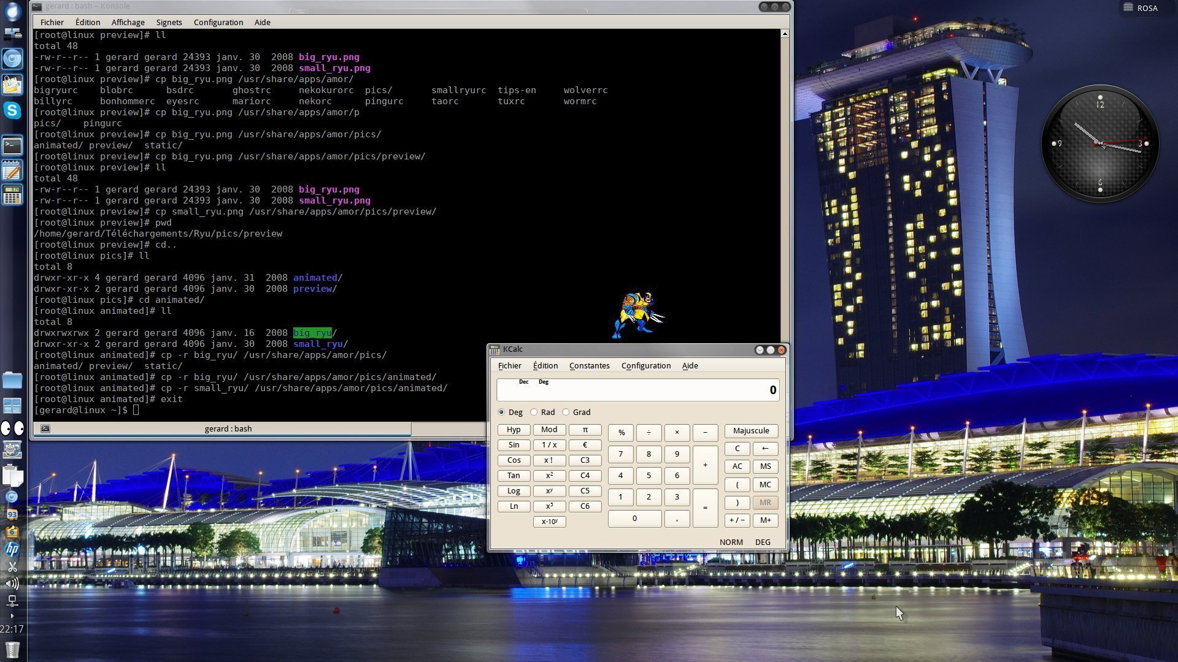Click the Konsole scrollbar up arrow

(785, 34)
